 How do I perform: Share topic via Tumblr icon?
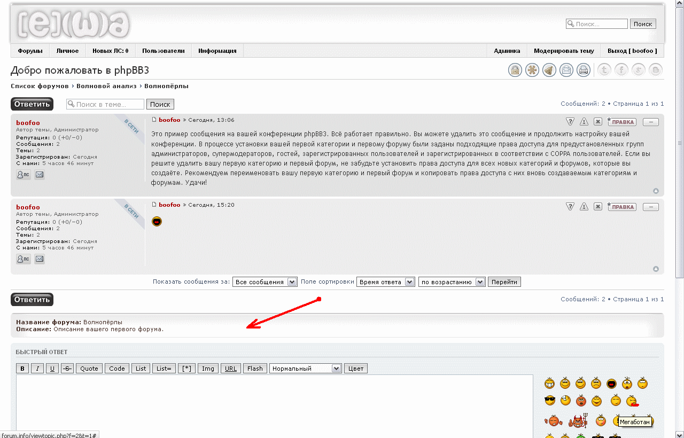[604, 70]
